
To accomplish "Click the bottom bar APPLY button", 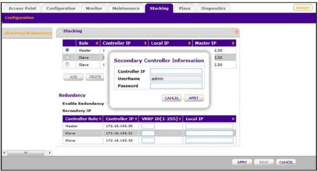I will click(x=242, y=162).
